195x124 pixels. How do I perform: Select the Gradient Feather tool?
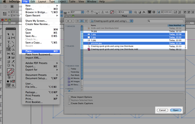tap(13, 57)
